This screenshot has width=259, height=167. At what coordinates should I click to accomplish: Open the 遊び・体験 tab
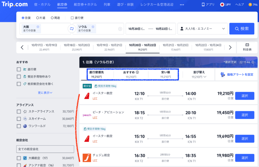click(x=125, y=5)
